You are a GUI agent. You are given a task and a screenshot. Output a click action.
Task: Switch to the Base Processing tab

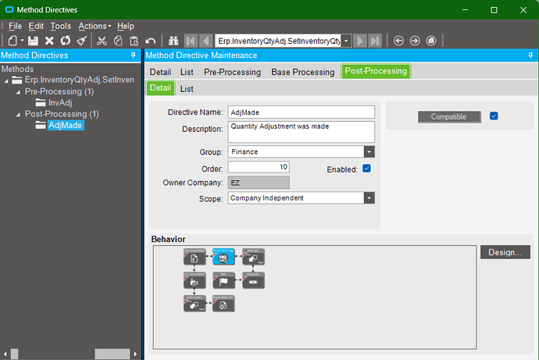[303, 72]
